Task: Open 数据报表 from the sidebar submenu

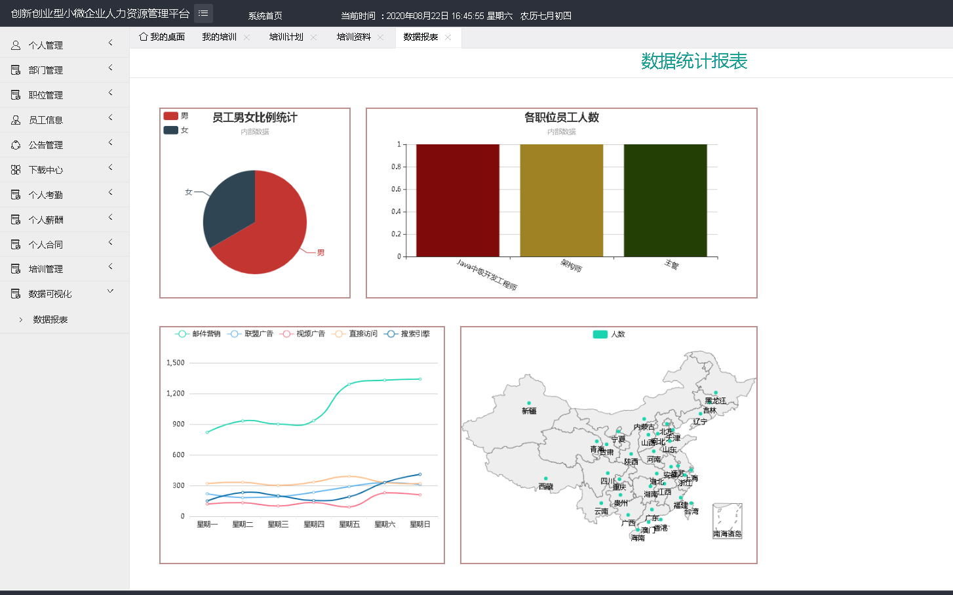Action: 50,319
